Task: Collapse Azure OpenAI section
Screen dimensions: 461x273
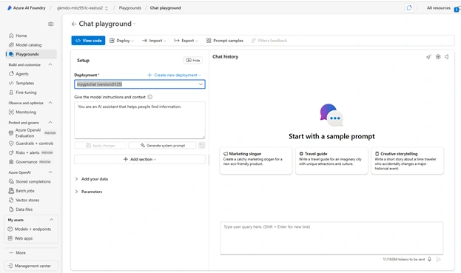Action: [50, 172]
